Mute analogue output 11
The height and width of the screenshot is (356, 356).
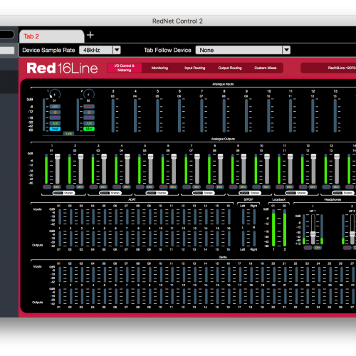[280, 187]
